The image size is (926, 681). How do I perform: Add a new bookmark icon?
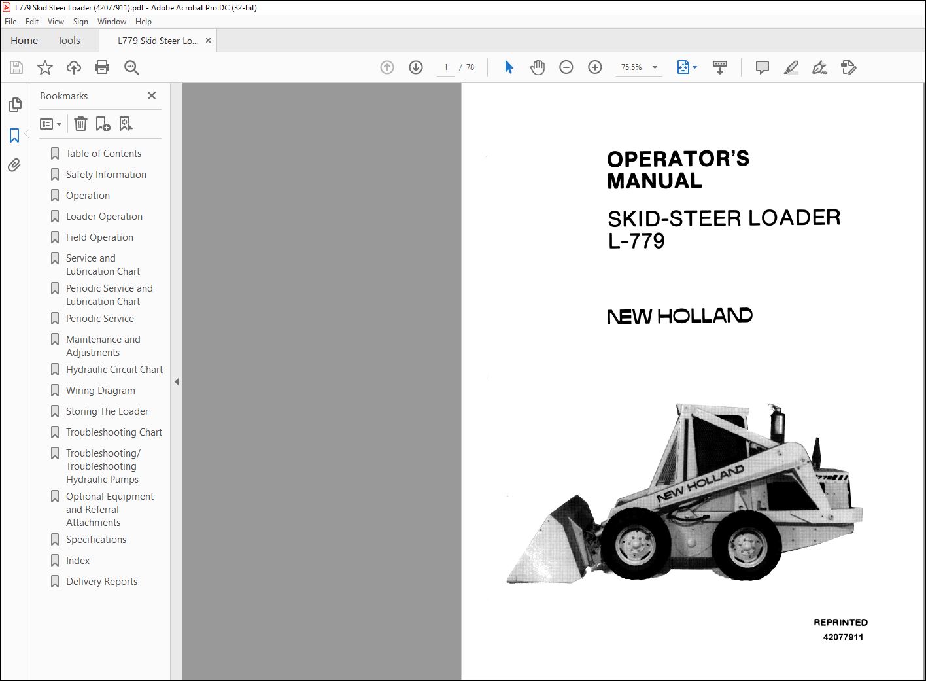(103, 124)
